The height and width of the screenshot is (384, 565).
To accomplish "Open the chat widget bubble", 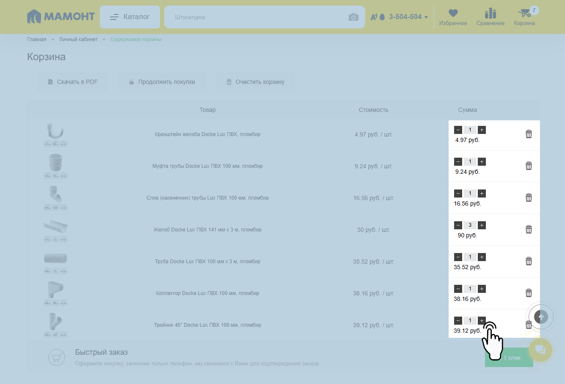I will (x=540, y=350).
